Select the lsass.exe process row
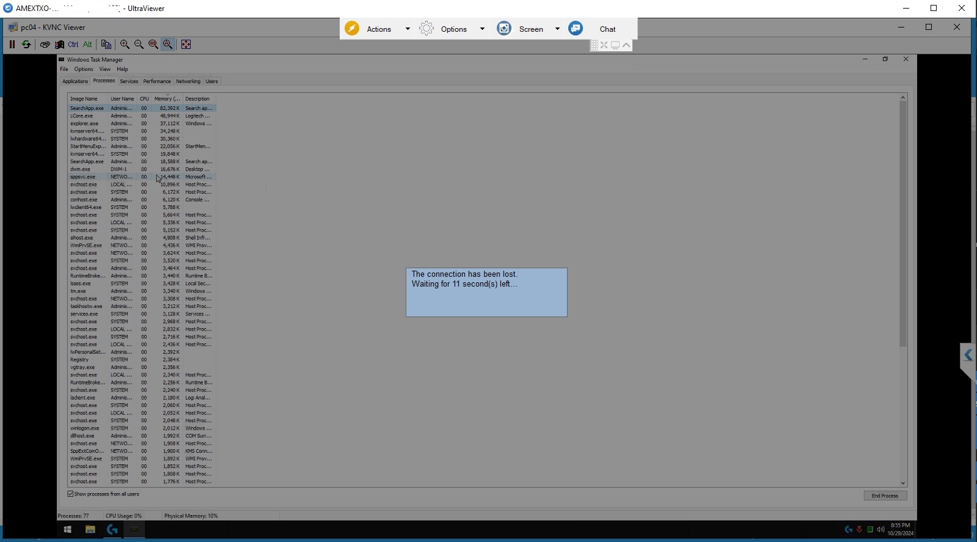977x542 pixels. tap(142, 284)
